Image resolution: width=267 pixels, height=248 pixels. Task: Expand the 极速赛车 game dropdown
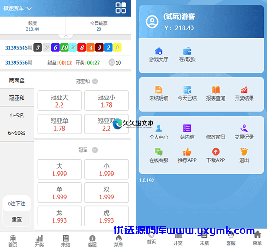[17, 8]
